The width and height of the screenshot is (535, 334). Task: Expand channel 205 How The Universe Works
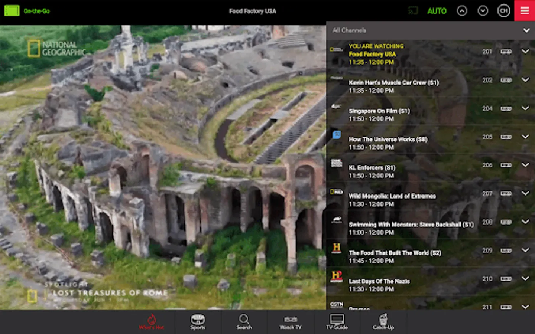(x=525, y=137)
